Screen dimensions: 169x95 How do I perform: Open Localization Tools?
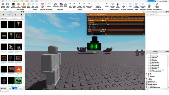tap(130, 5)
